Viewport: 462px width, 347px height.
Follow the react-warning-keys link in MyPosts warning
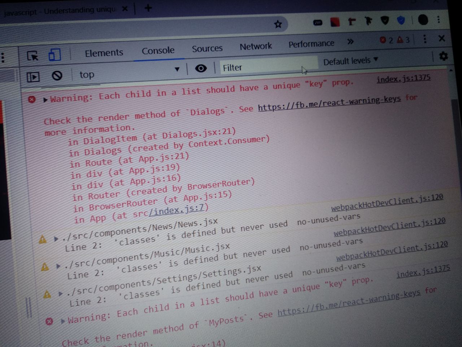(x=349, y=303)
